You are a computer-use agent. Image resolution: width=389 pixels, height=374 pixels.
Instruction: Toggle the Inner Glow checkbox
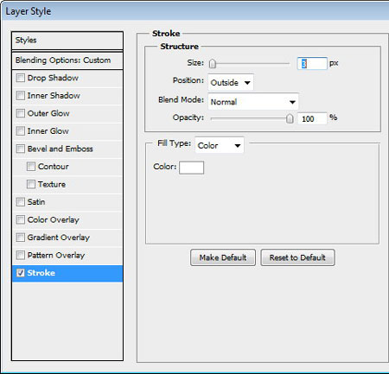pyautogui.click(x=21, y=131)
